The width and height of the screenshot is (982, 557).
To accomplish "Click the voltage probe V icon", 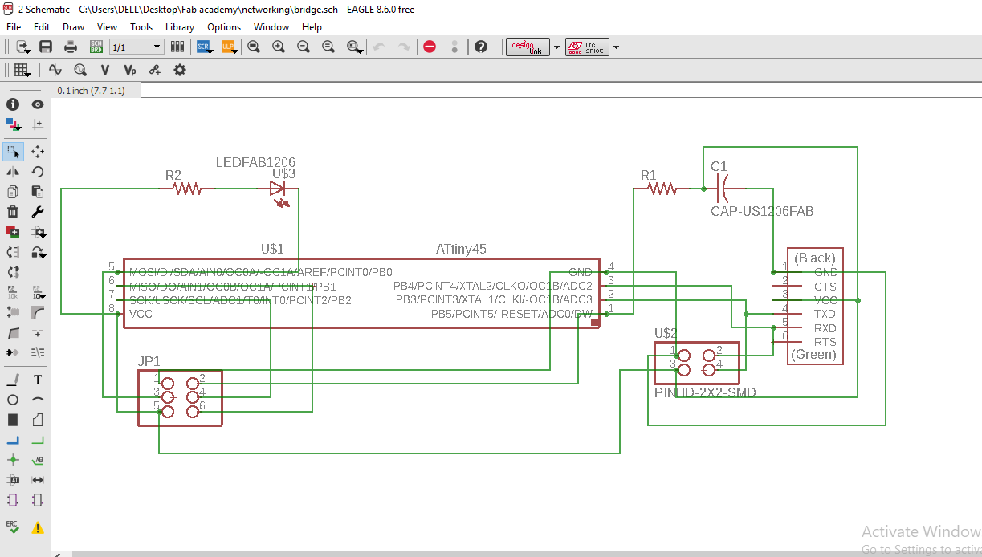I will [105, 70].
